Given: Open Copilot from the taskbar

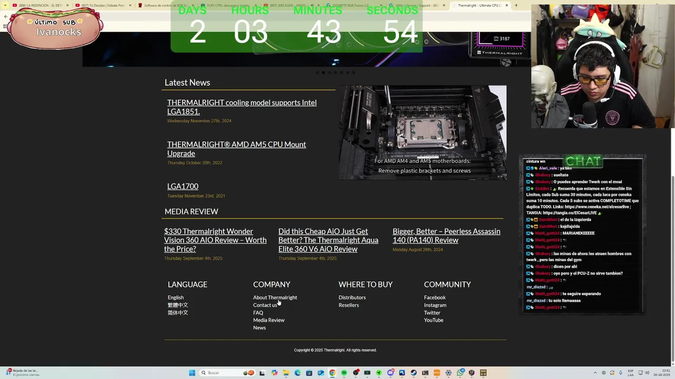Looking at the screenshot, I should [274, 373].
